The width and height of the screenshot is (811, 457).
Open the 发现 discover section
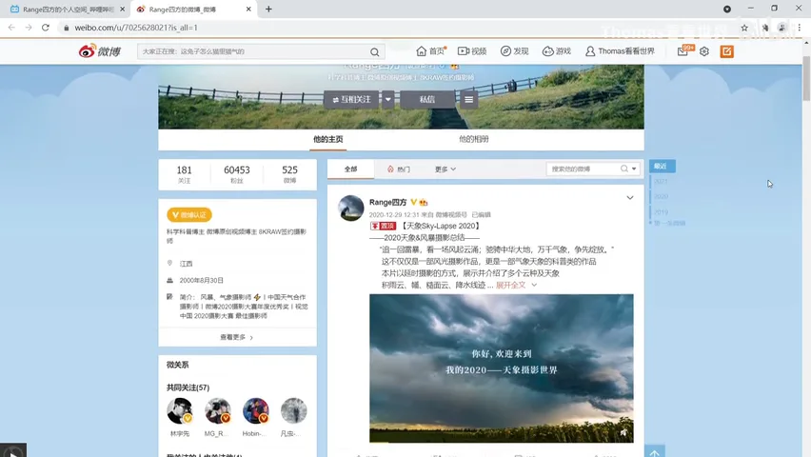(x=515, y=50)
